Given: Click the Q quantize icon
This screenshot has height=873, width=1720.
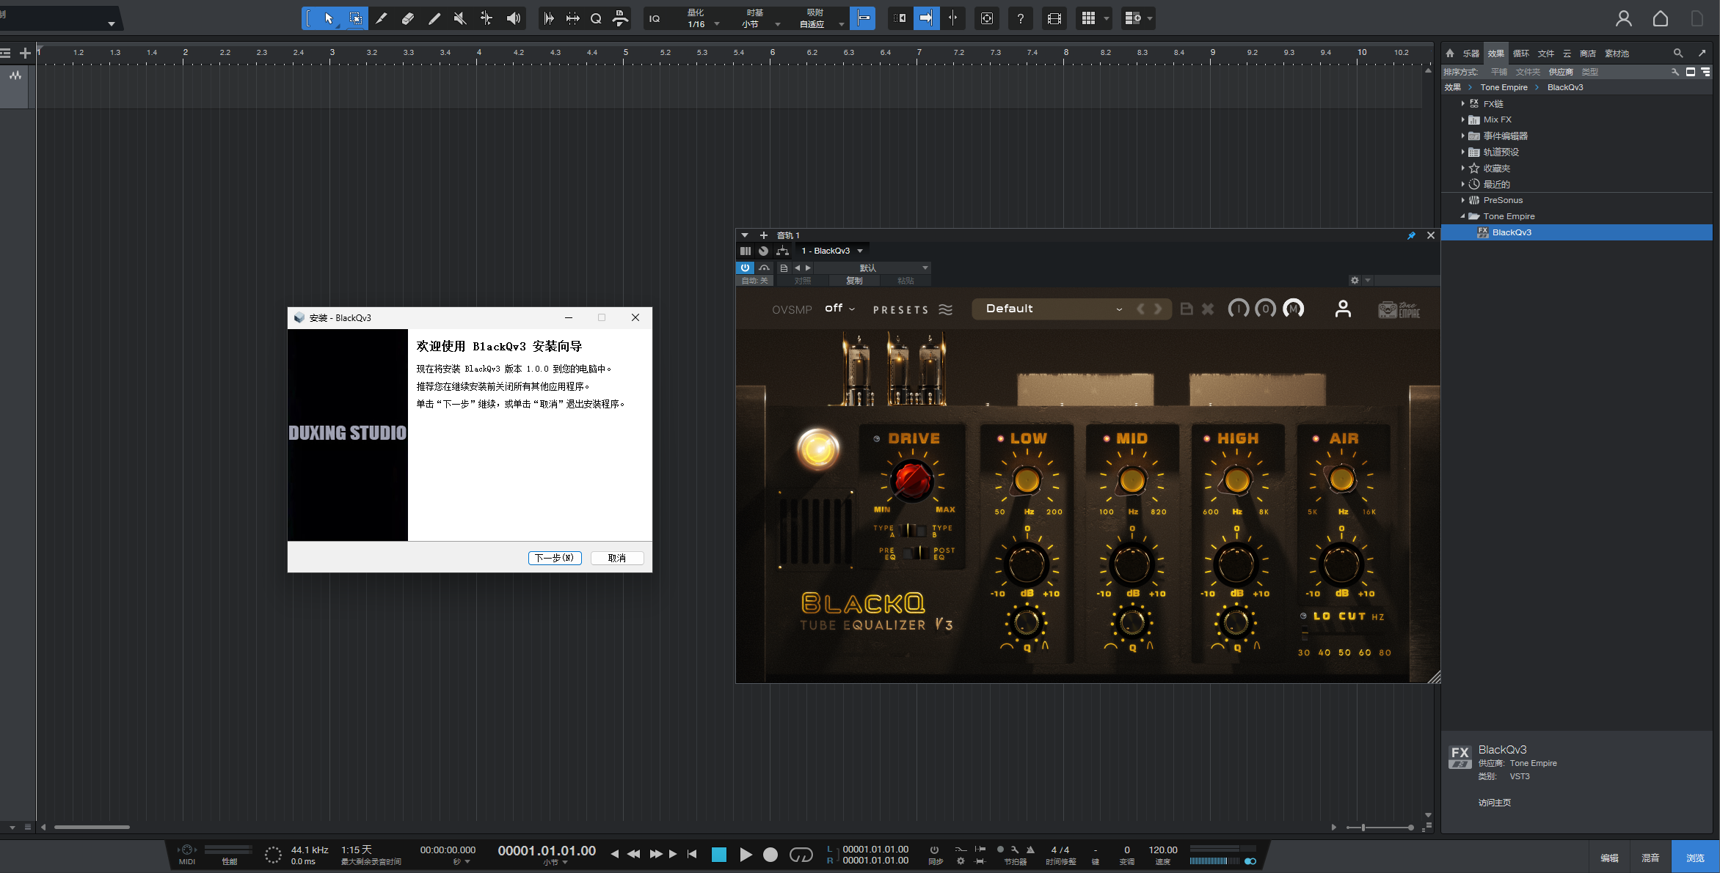Looking at the screenshot, I should (x=596, y=18).
